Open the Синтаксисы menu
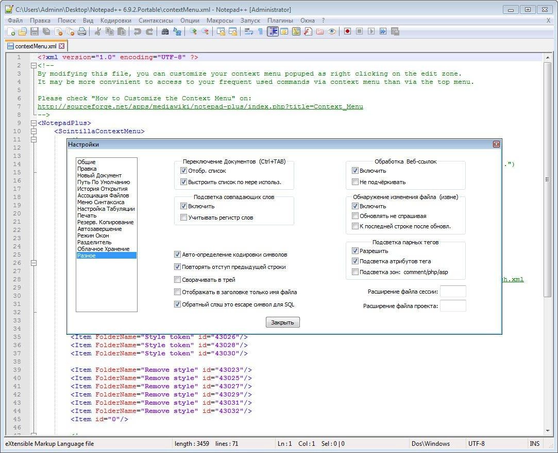Viewport: 558px width, 453px height. pos(156,21)
